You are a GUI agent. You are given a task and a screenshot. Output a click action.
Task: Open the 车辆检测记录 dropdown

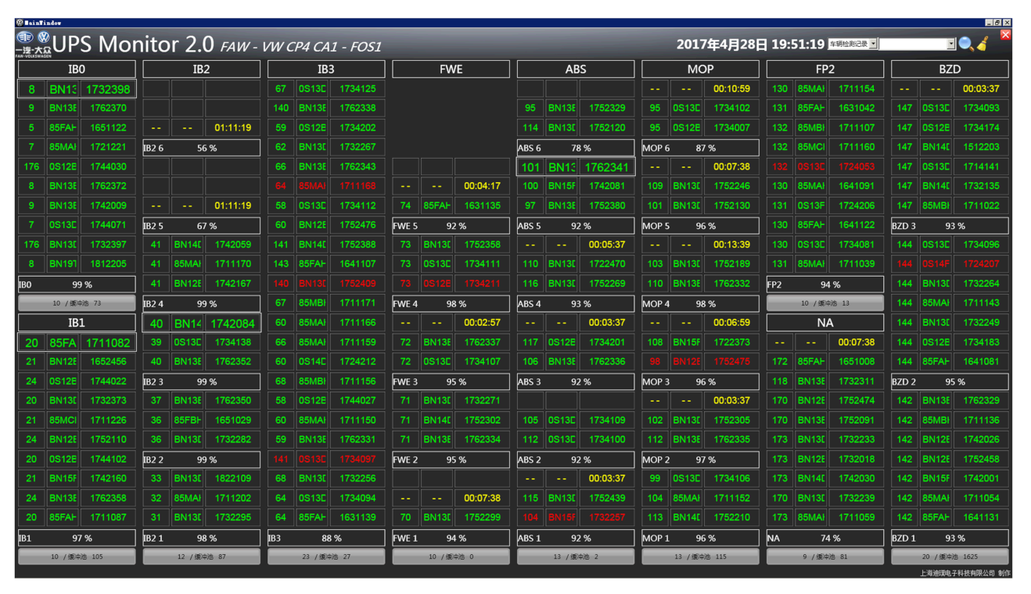[x=873, y=45]
